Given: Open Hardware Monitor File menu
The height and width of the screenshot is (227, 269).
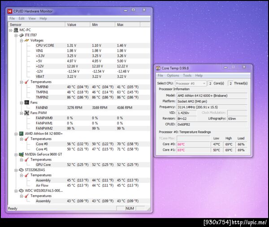Looking at the screenshot, I should pos(12,18).
